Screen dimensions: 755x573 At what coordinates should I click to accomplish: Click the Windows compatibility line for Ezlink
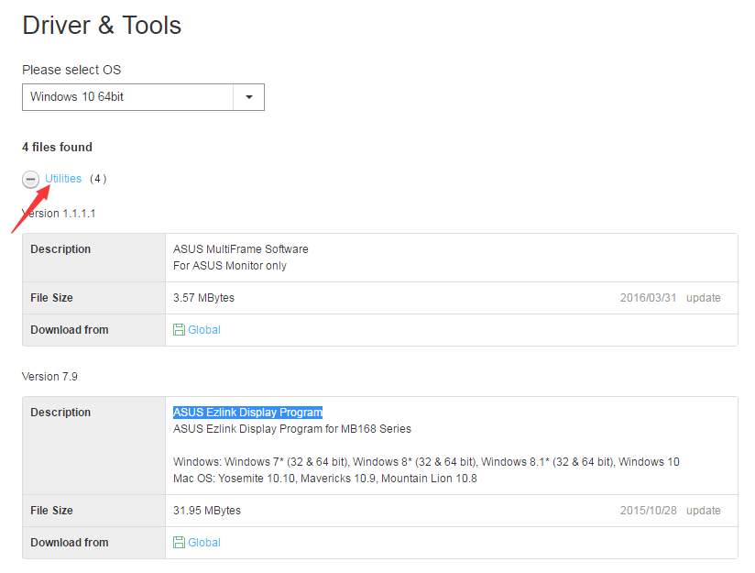coord(426,462)
